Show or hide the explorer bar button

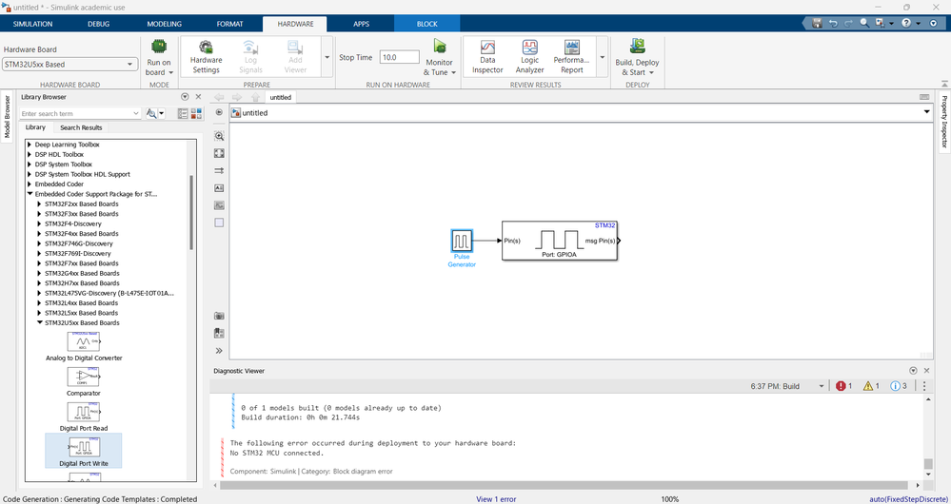pyautogui.click(x=220, y=112)
